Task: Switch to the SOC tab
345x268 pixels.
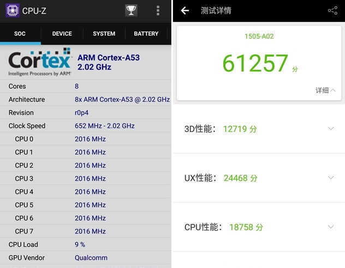Action: 20,34
